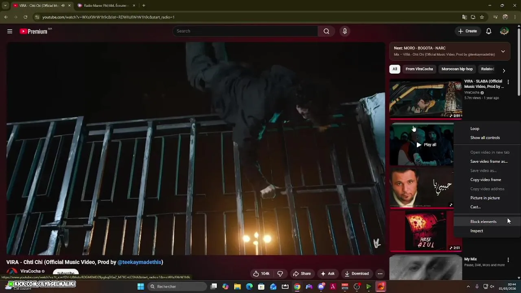Viewport: 521px width, 293px height.
Task: Open options for VIRA - SLABA video
Action: coord(508,82)
